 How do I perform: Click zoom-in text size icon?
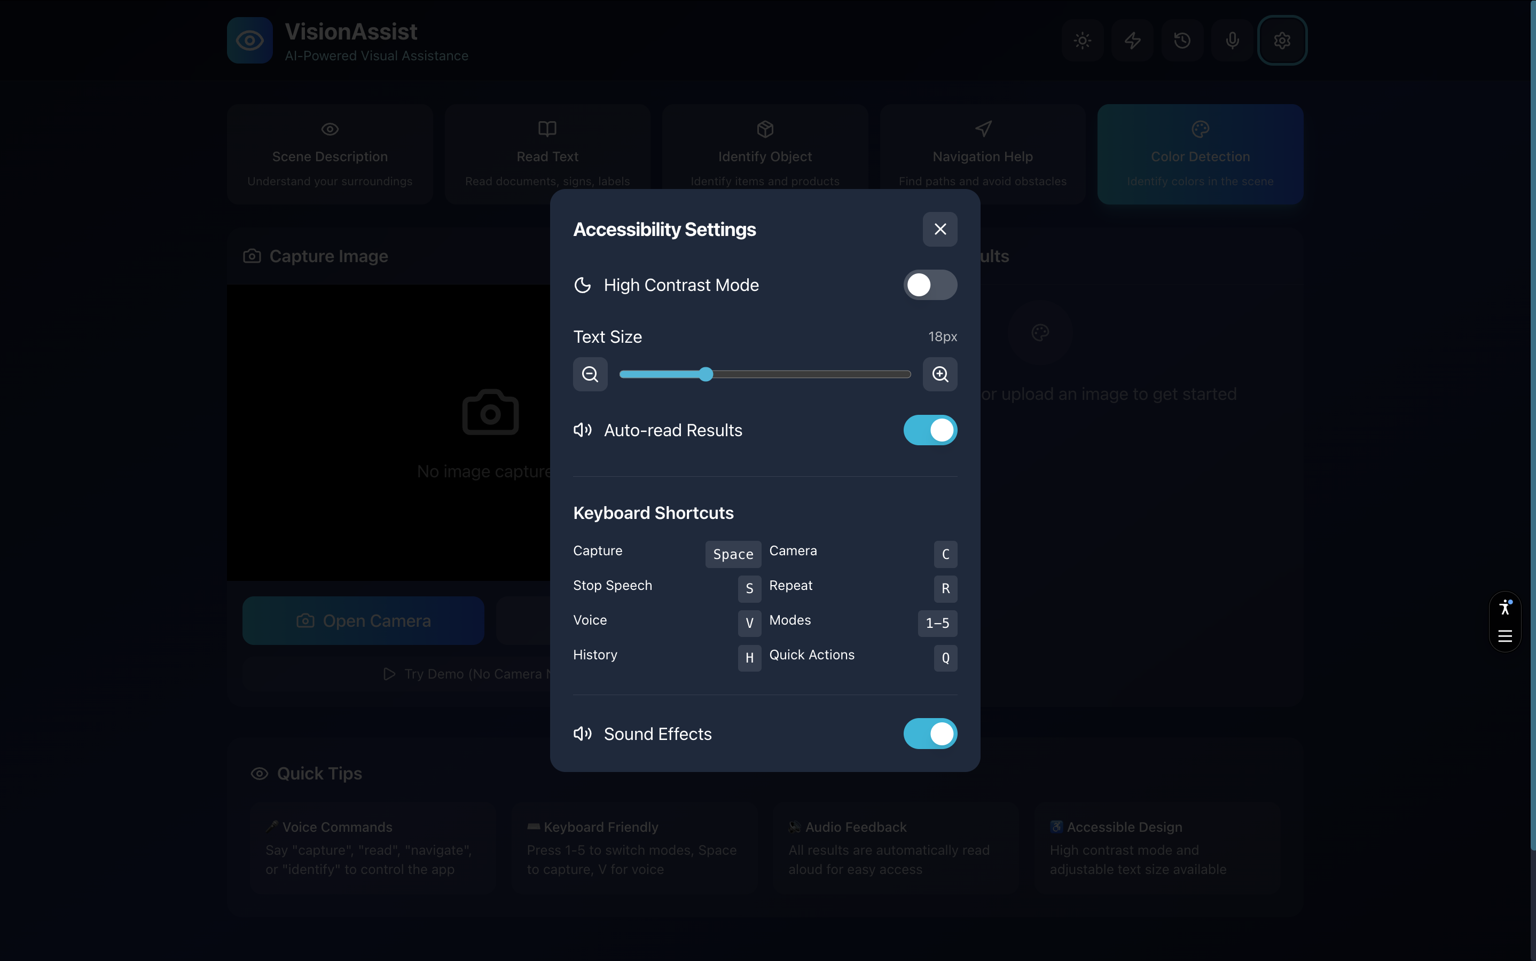[x=939, y=374]
